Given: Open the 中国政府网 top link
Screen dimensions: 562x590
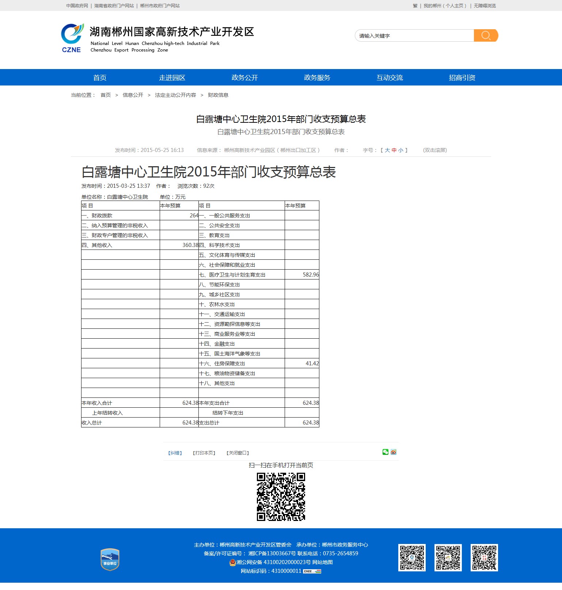Looking at the screenshot, I should click(77, 6).
